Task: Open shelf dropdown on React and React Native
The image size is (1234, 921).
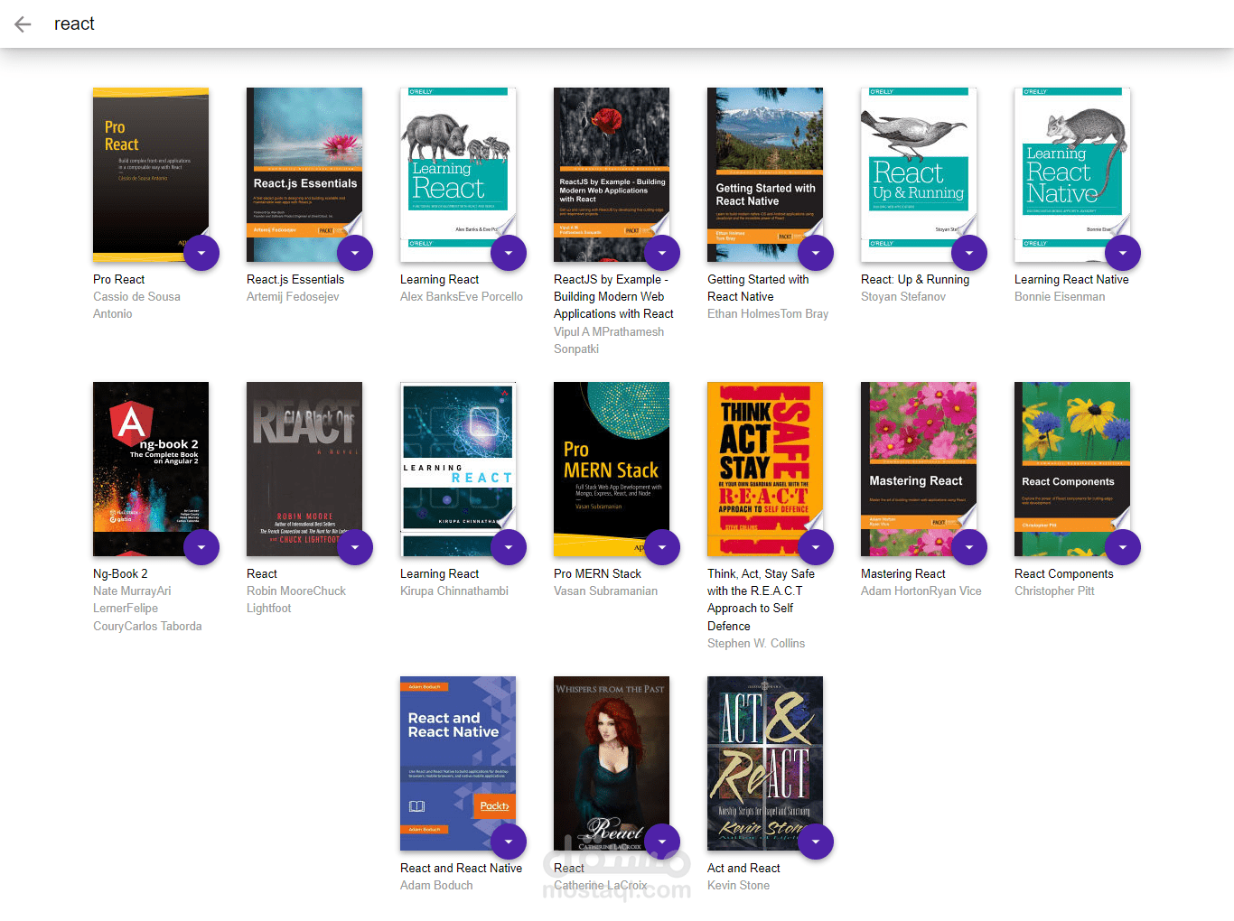Action: (x=509, y=842)
